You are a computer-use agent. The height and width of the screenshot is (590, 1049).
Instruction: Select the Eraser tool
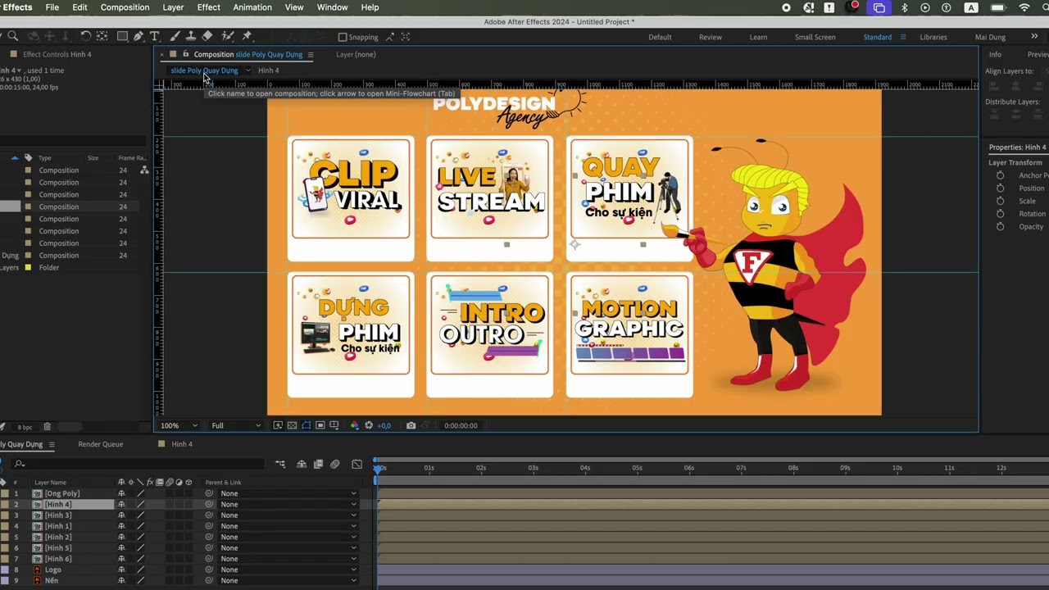click(207, 36)
